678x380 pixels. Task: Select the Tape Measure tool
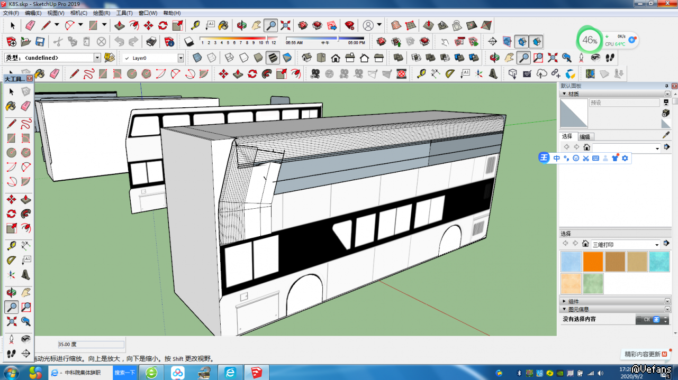(195, 25)
